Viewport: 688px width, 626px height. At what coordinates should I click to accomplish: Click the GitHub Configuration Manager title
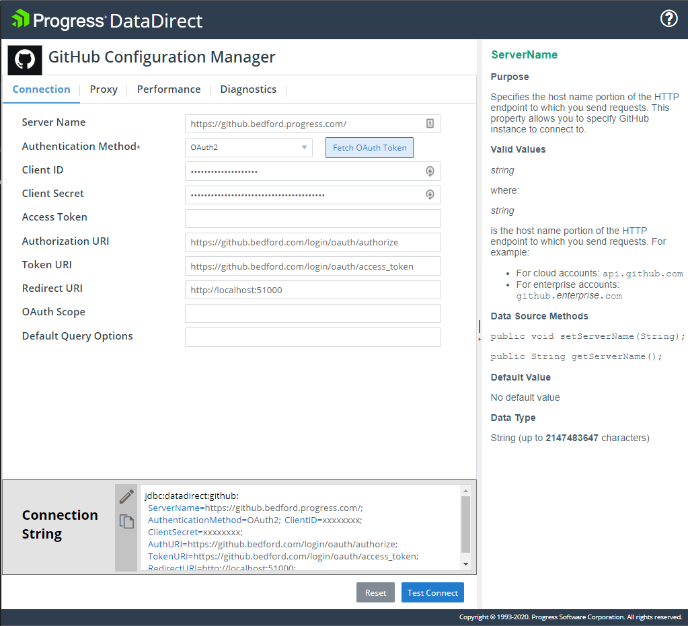click(161, 57)
